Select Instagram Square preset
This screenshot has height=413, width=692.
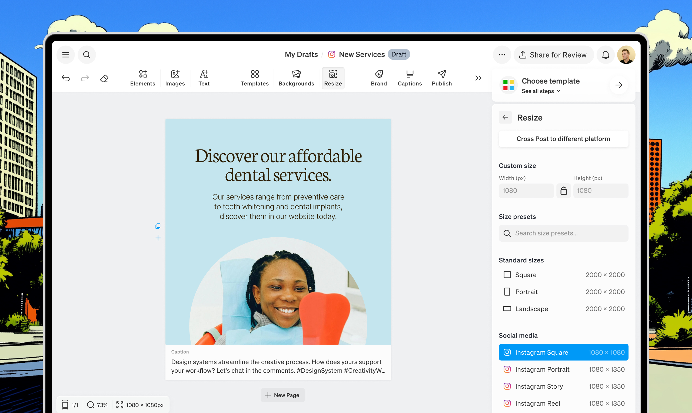click(x=563, y=352)
